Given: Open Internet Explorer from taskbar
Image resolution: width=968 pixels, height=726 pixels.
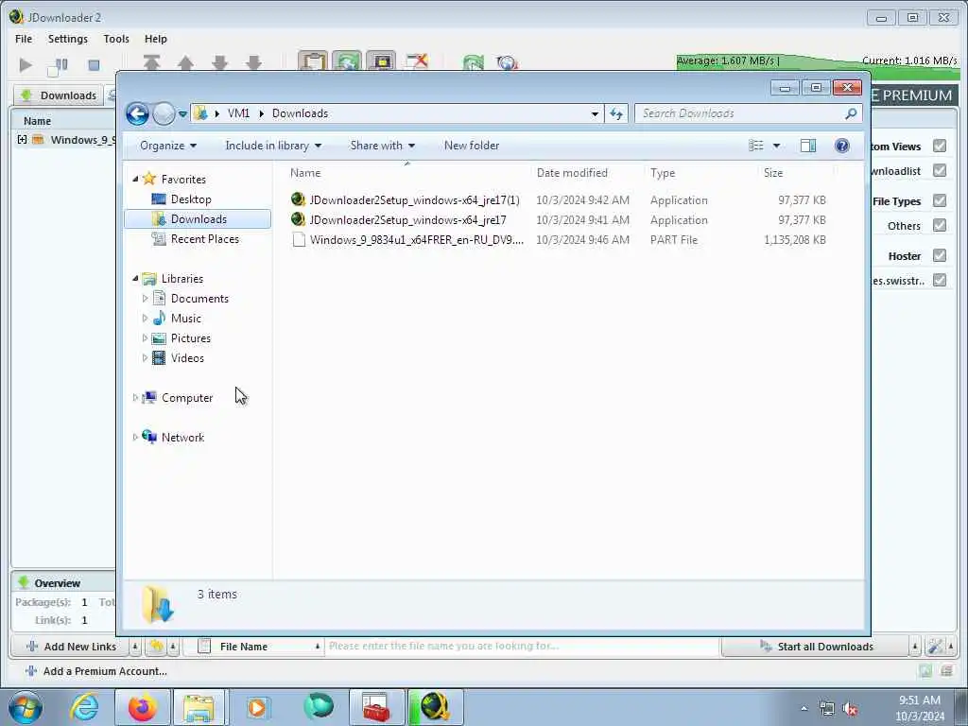Looking at the screenshot, I should tap(85, 707).
